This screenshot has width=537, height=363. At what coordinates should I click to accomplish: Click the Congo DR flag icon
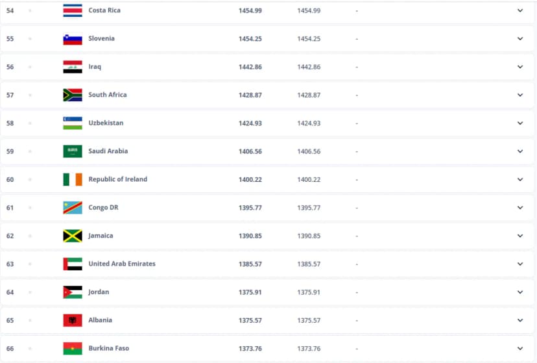tap(73, 208)
